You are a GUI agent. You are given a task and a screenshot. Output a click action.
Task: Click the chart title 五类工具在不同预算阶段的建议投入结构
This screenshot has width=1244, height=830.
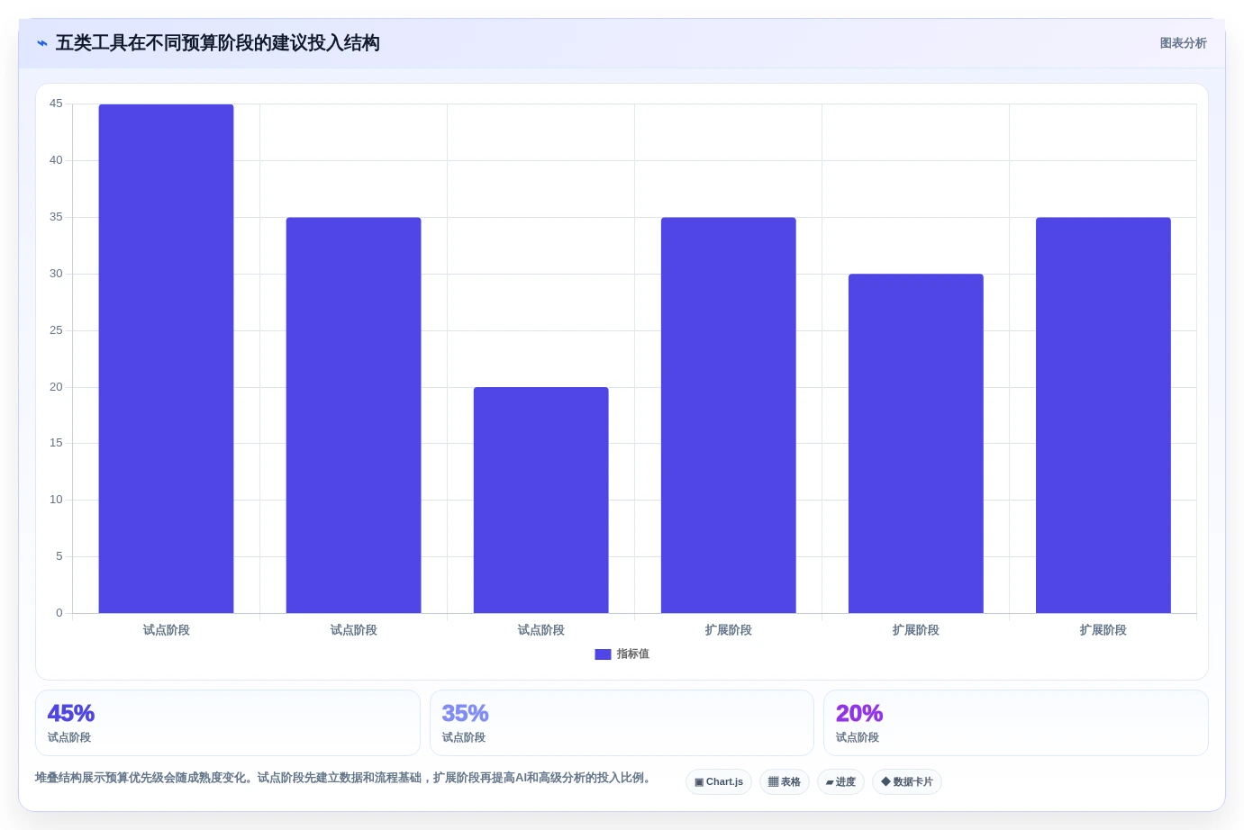point(217,43)
